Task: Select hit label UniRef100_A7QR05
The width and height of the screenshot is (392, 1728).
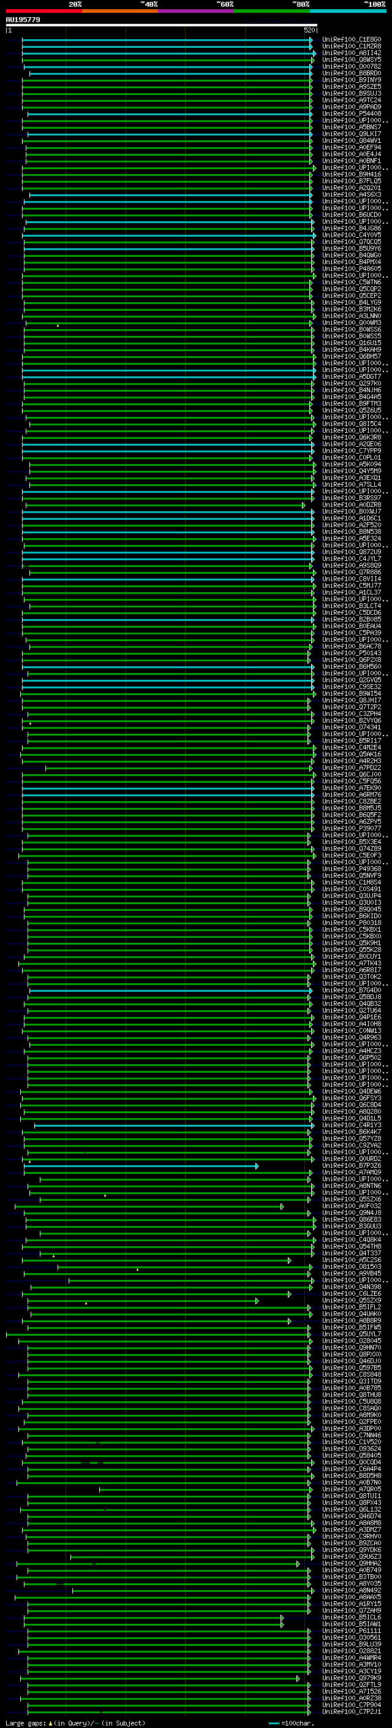Action: (351, 1490)
